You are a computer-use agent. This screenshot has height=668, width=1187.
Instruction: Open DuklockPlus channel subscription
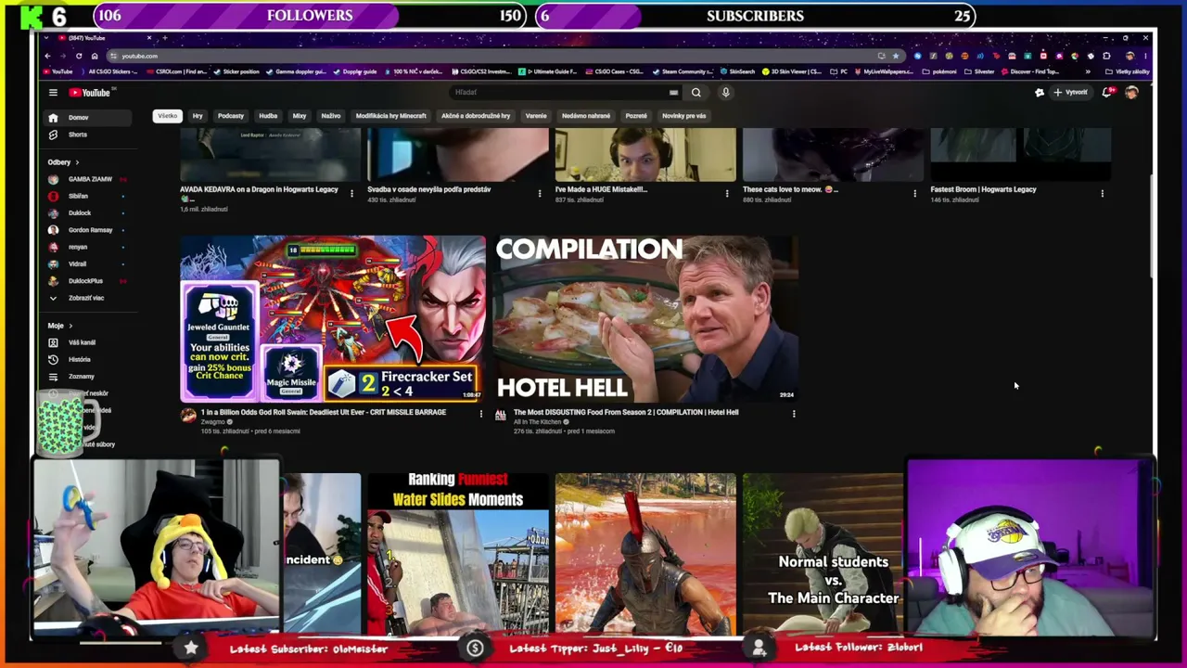(83, 281)
